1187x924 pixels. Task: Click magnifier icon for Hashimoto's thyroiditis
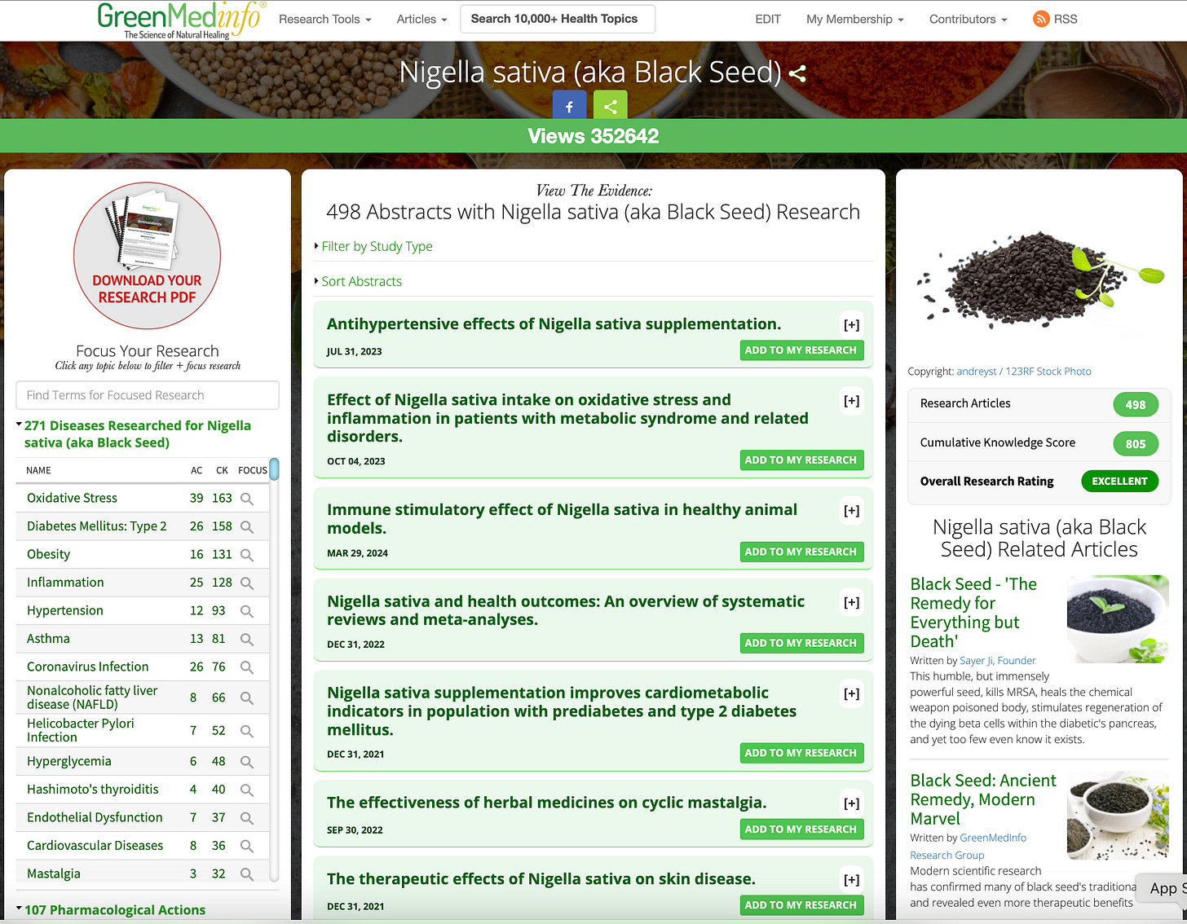pyautogui.click(x=247, y=790)
